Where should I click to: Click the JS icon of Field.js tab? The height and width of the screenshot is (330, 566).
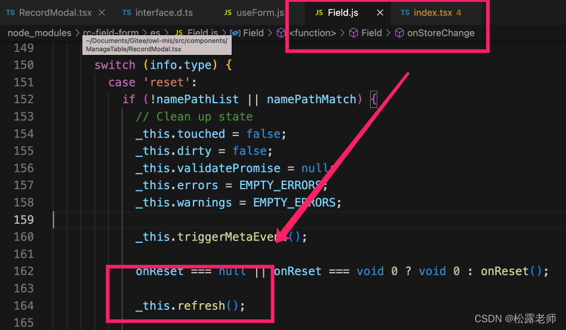(x=319, y=13)
